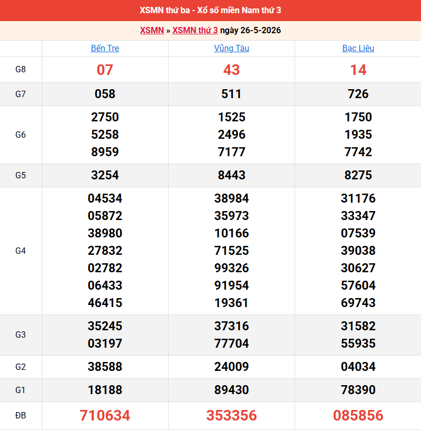The height and width of the screenshot is (430, 421).
Task: Click Bạc Liêu special prize 085856
Action: pos(358,415)
